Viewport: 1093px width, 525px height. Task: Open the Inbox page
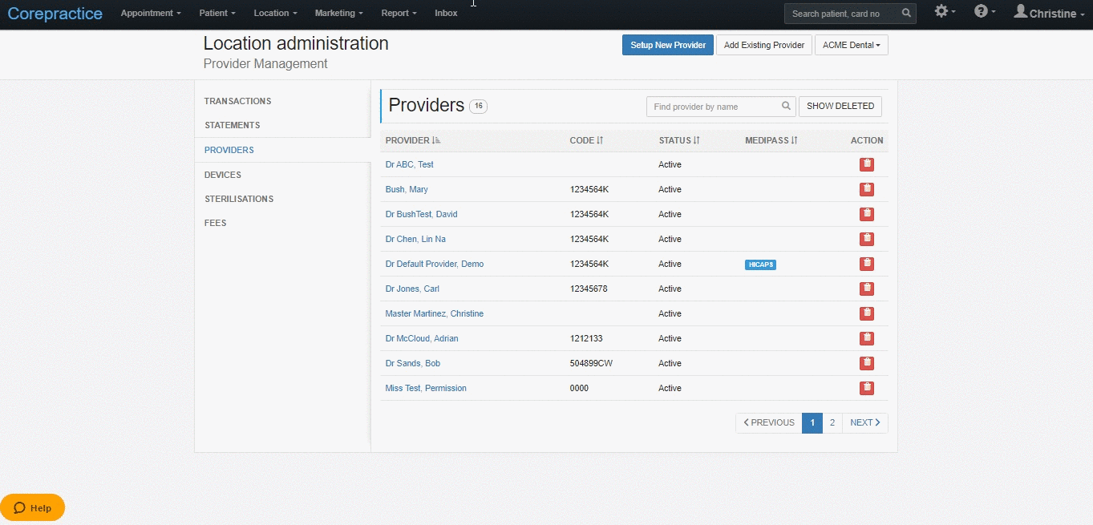pos(446,14)
